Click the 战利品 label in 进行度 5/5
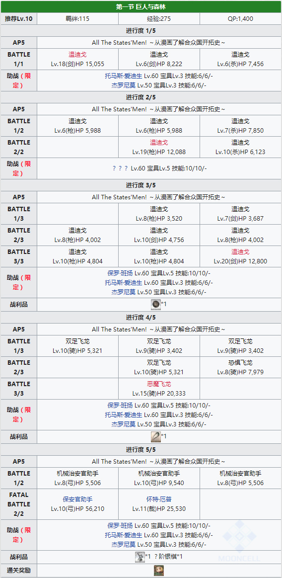The height and width of the screenshot is (578, 282). tap(19, 557)
